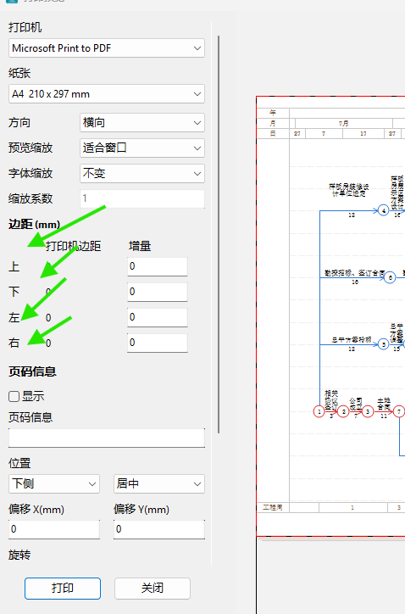Click the 旋转 label
Screen dimensions: 405x614
[x=19, y=555]
